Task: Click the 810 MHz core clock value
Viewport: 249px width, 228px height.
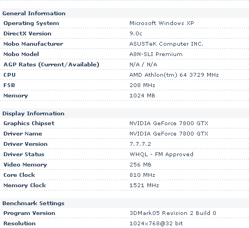Action: [142, 175]
